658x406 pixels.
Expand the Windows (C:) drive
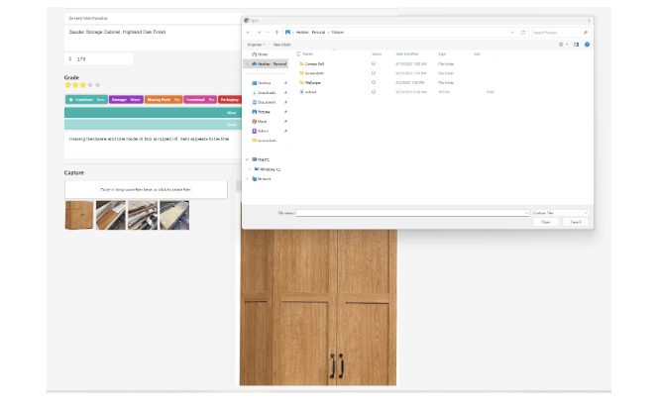tap(250, 169)
